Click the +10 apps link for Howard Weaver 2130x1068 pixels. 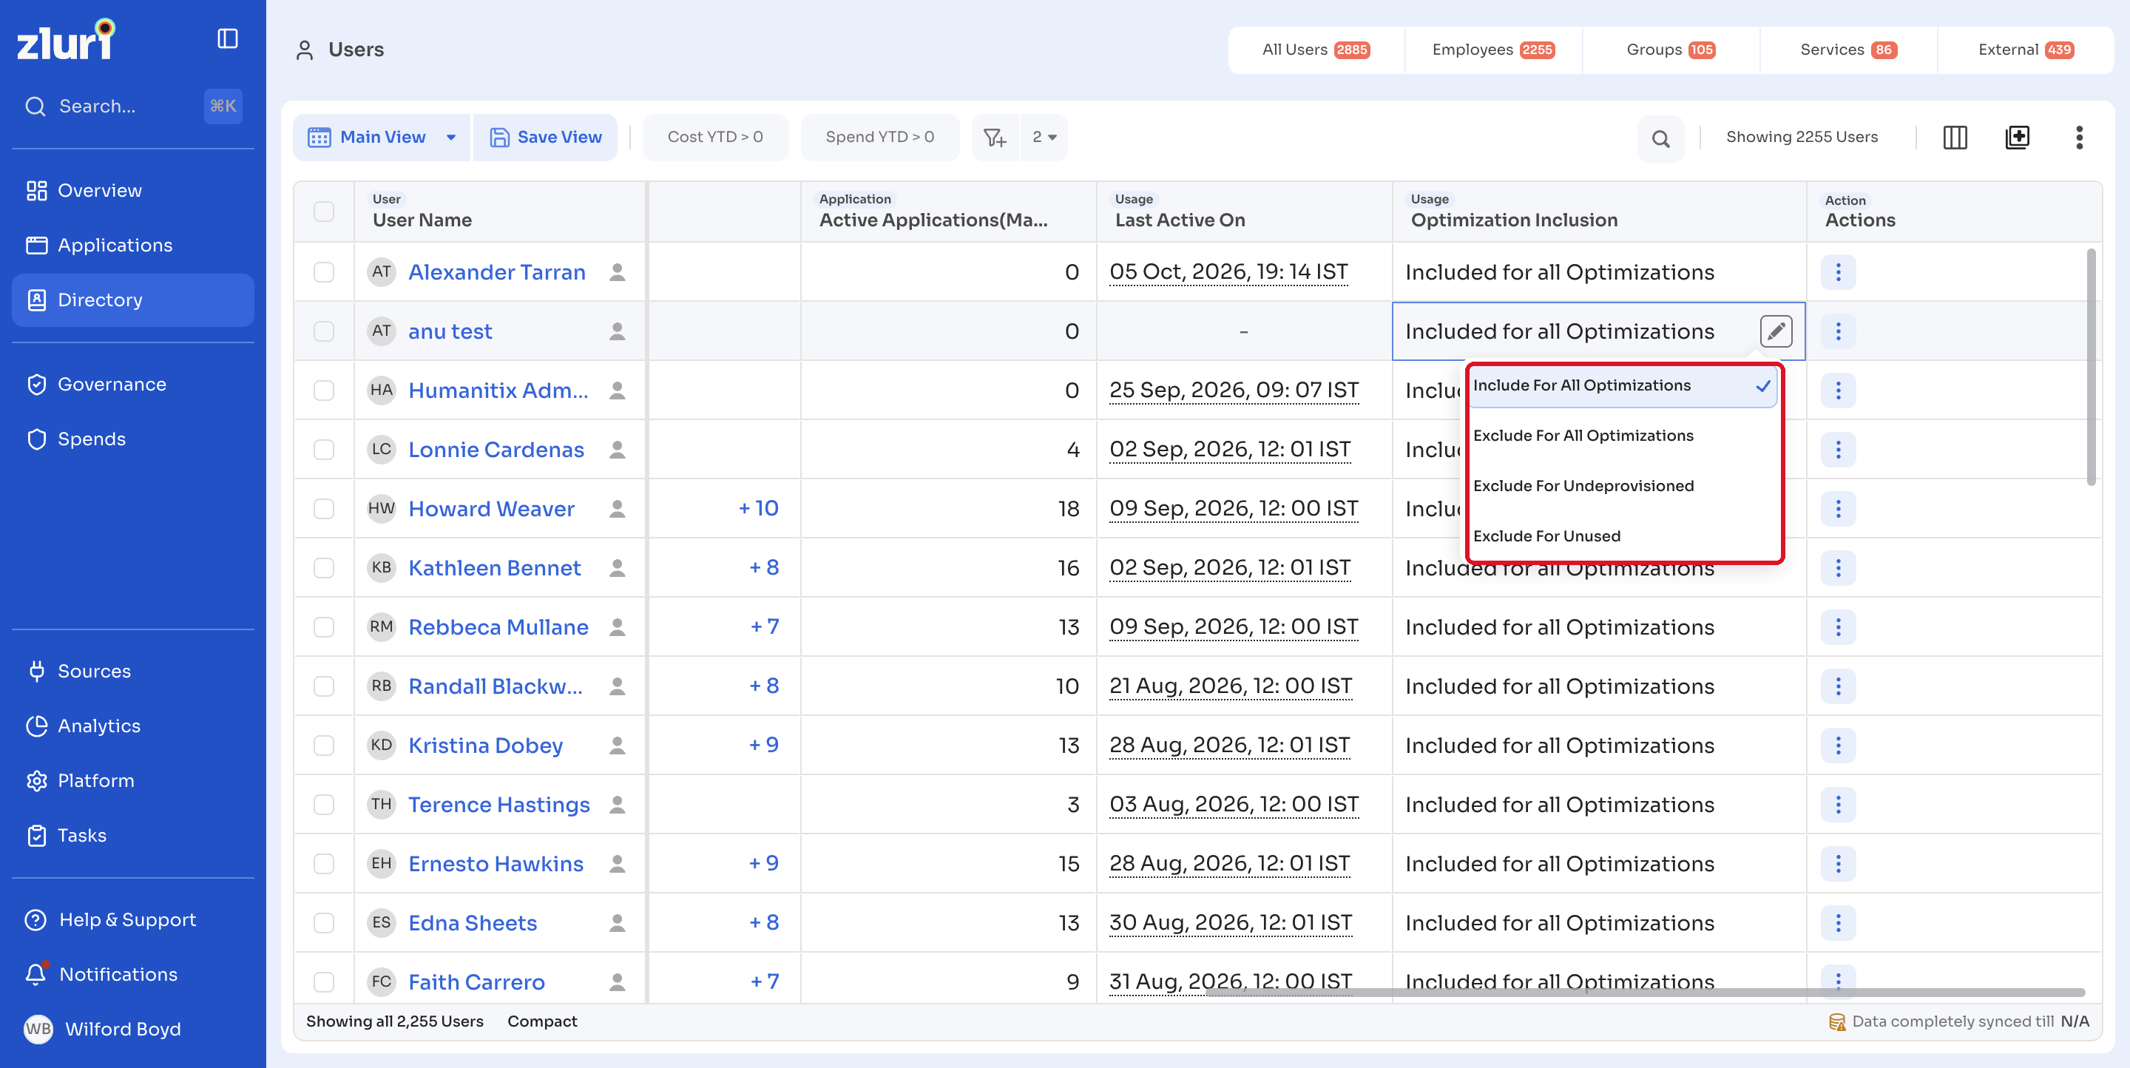(x=758, y=508)
